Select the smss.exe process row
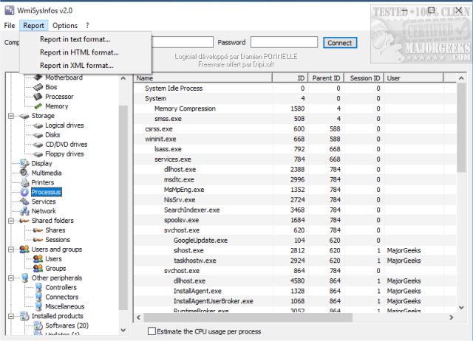Image resolution: width=473 pixels, height=341 pixels. (295, 119)
